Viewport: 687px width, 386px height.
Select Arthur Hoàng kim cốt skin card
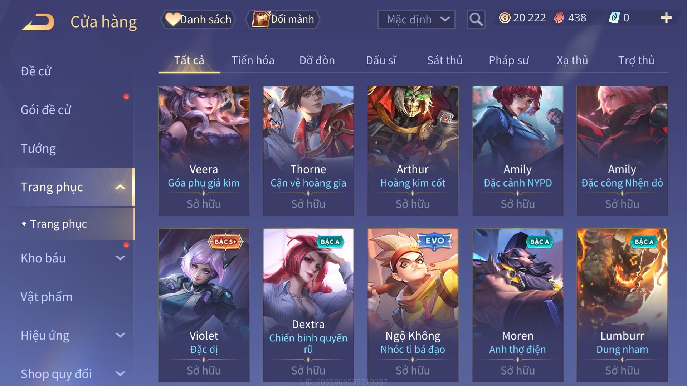[x=413, y=150]
